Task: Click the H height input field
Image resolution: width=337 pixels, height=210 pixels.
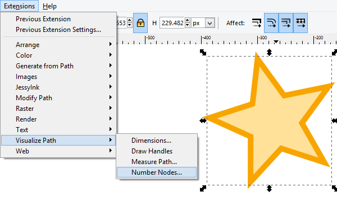Action: 172,23
